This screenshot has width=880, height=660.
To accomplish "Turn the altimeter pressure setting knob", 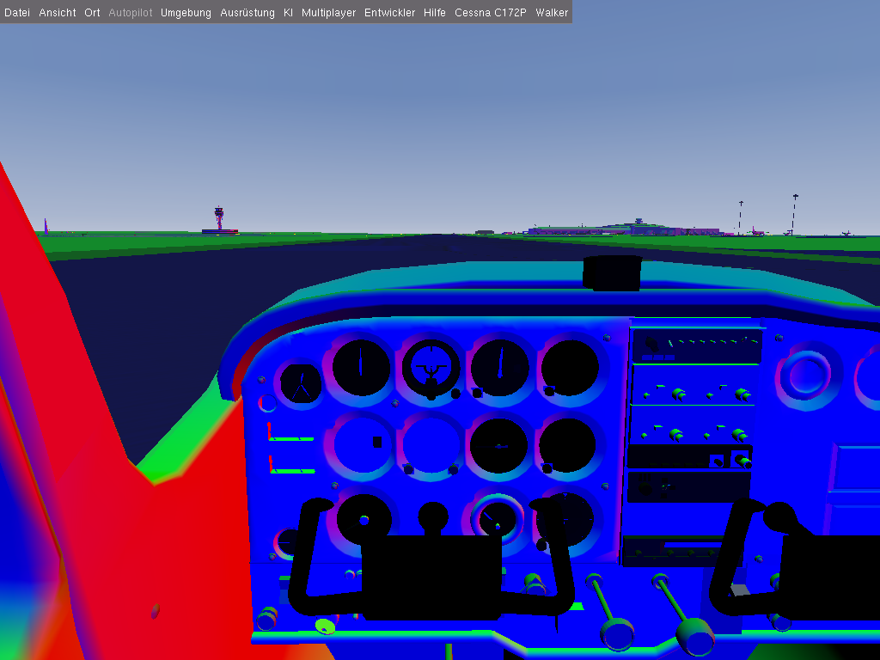I will coord(478,393).
